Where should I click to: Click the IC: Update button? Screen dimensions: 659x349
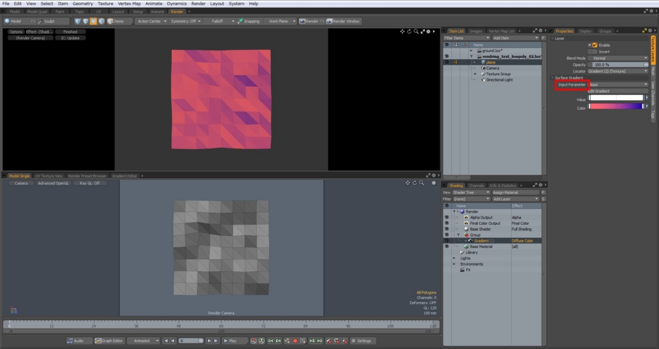70,38
